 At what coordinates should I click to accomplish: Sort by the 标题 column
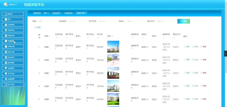pyautogui.click(x=50, y=36)
